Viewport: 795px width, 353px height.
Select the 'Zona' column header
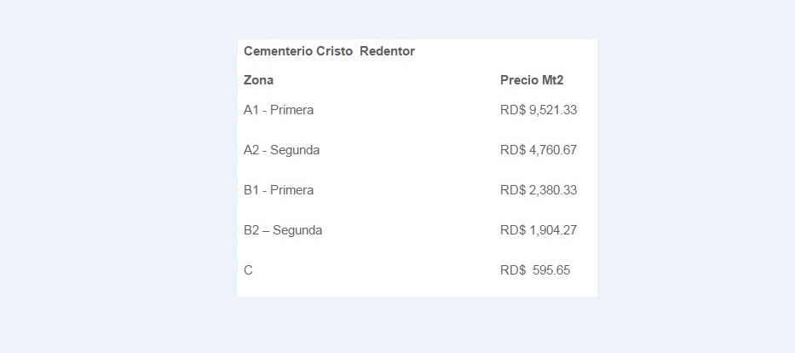(x=258, y=80)
